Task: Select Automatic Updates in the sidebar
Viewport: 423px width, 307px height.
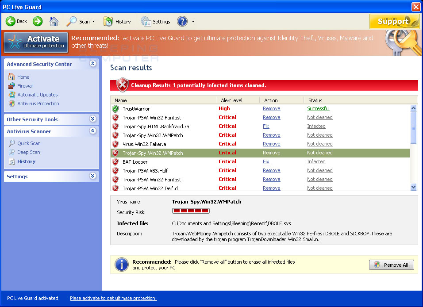Action: (37, 95)
